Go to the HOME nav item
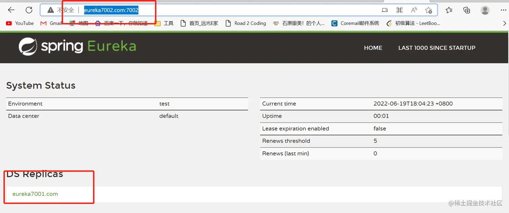 pos(373,48)
